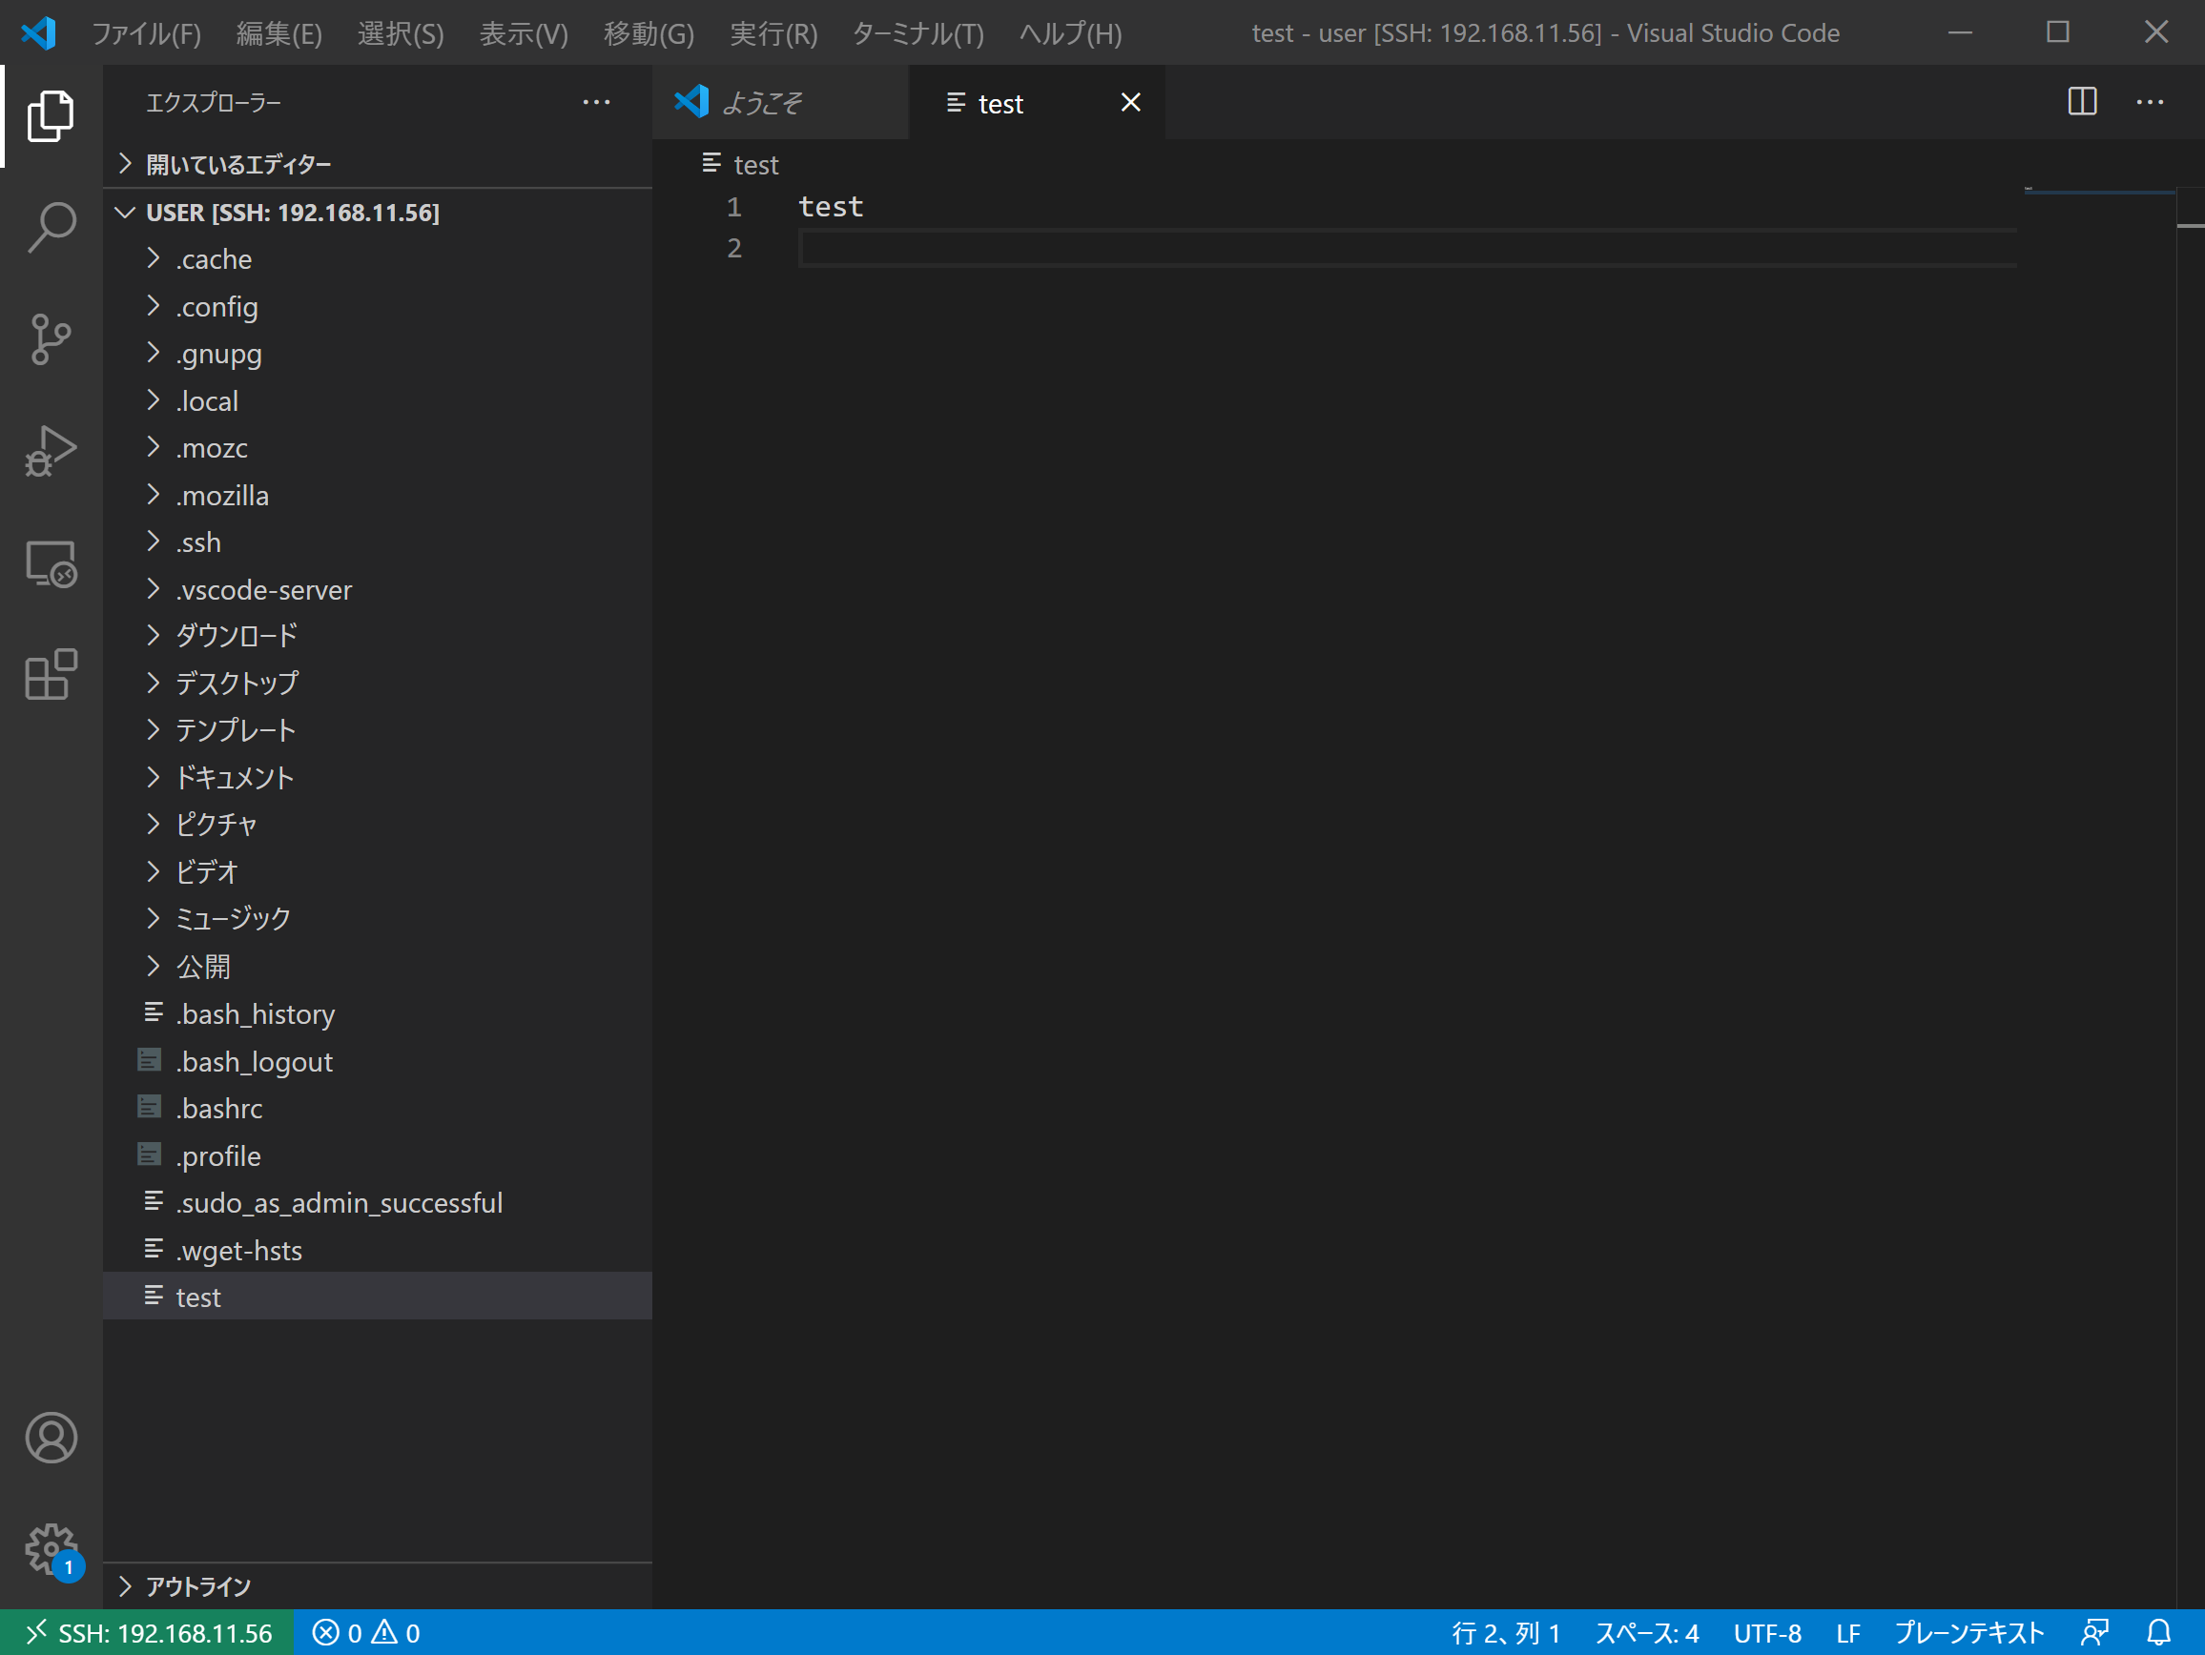
Task: Open the .profile file
Action: [378, 1155]
